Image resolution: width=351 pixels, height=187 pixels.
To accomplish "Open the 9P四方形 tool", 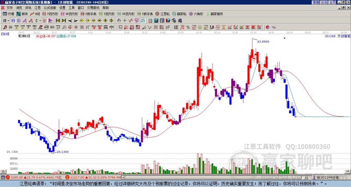I will [x=70, y=14].
